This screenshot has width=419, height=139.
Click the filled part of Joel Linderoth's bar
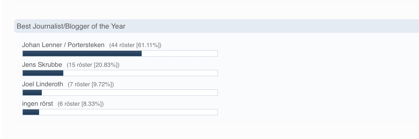[32, 93]
